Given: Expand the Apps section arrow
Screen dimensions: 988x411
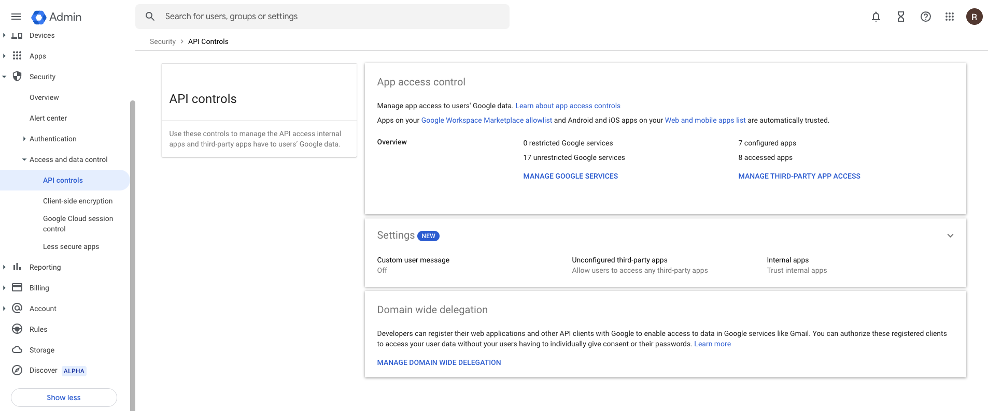Looking at the screenshot, I should 4,56.
